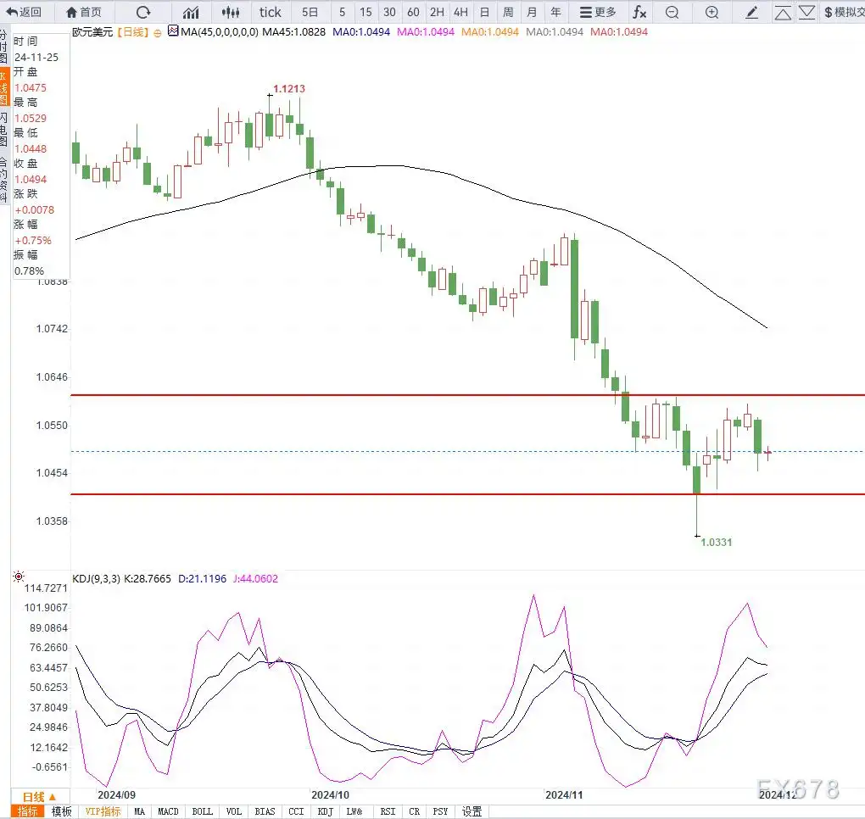Image resolution: width=865 pixels, height=819 pixels.
Task: Open the fx formula indicator tool
Action: click(x=639, y=12)
